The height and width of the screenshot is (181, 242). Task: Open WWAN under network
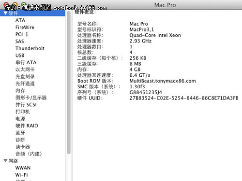(x=23, y=168)
